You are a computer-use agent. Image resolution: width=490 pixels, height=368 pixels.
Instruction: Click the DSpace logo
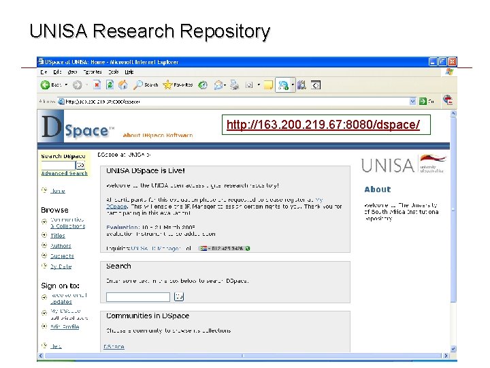pos(78,127)
